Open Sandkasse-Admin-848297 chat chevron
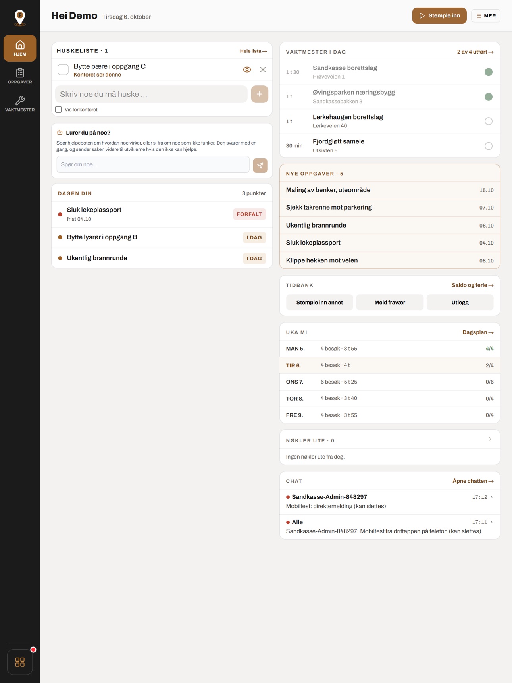The width and height of the screenshot is (512, 683). tap(491, 497)
